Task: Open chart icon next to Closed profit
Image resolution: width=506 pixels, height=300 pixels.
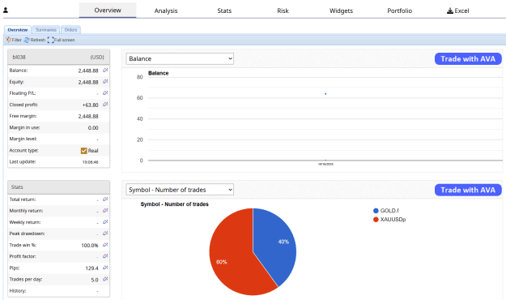Action: click(x=105, y=105)
